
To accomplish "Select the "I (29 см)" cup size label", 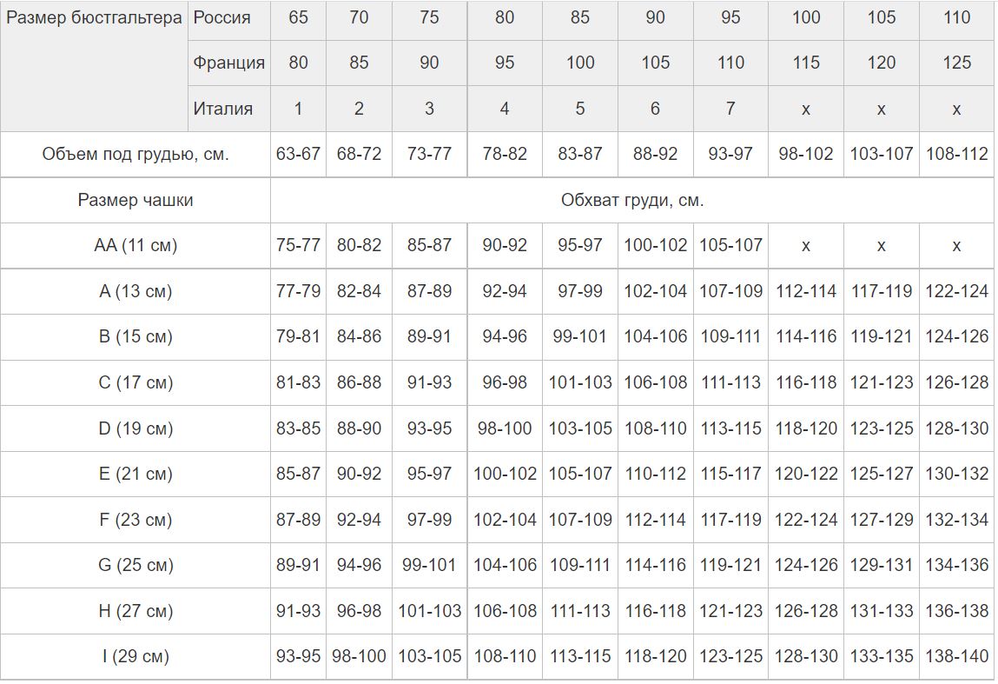I will (135, 656).
